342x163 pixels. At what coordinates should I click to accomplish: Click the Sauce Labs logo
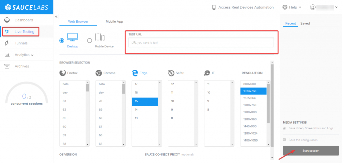pos(26,7)
